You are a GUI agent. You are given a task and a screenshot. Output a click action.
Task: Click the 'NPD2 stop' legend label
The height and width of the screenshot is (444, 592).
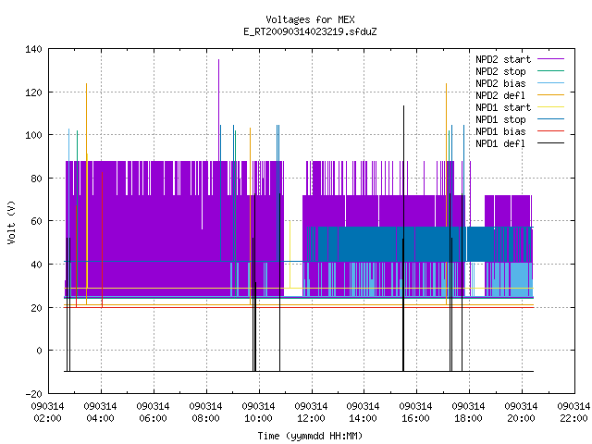(x=500, y=71)
